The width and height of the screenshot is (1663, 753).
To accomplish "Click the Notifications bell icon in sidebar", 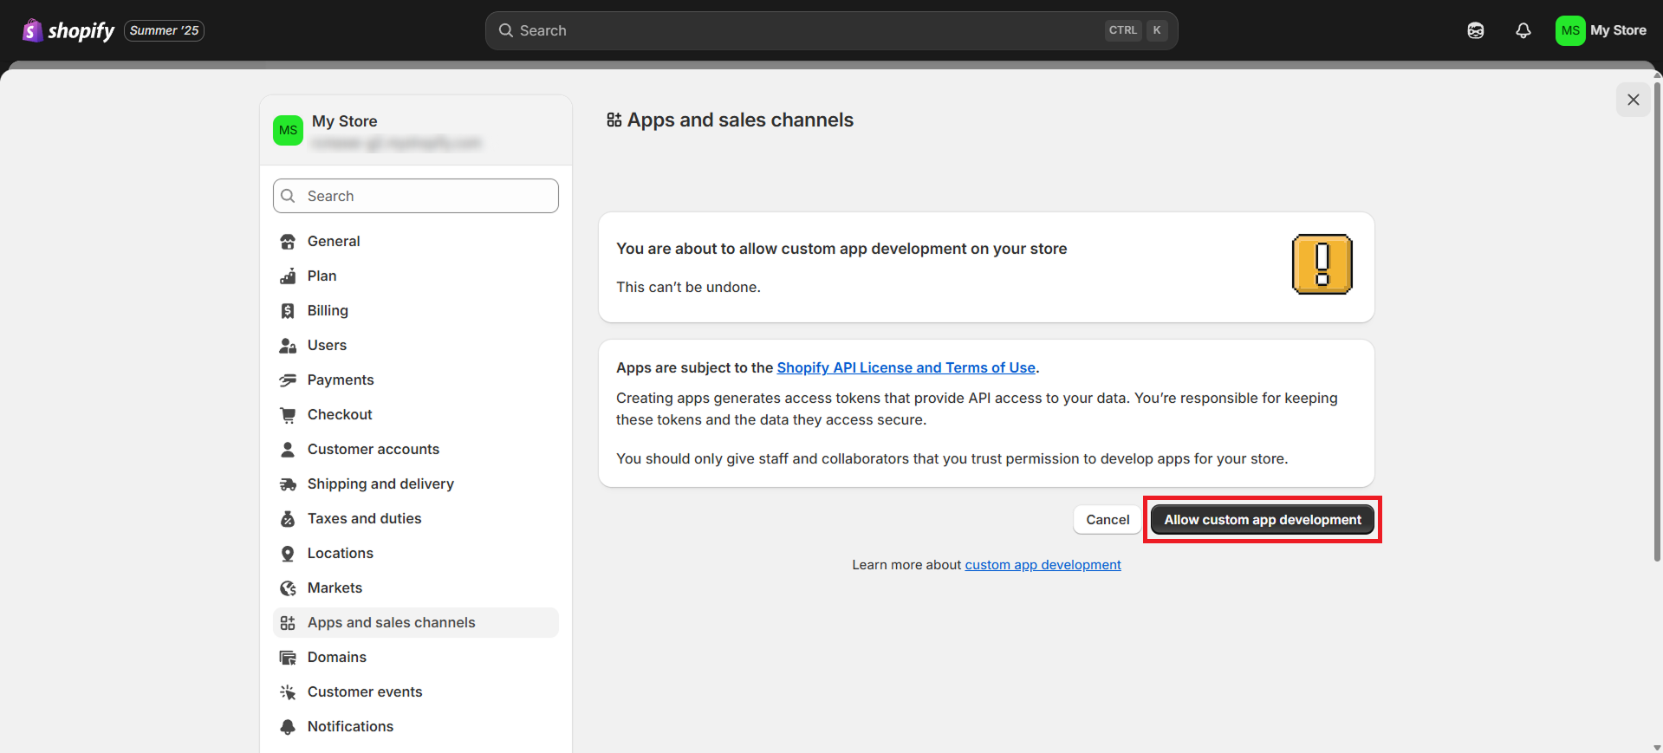I will [288, 727].
